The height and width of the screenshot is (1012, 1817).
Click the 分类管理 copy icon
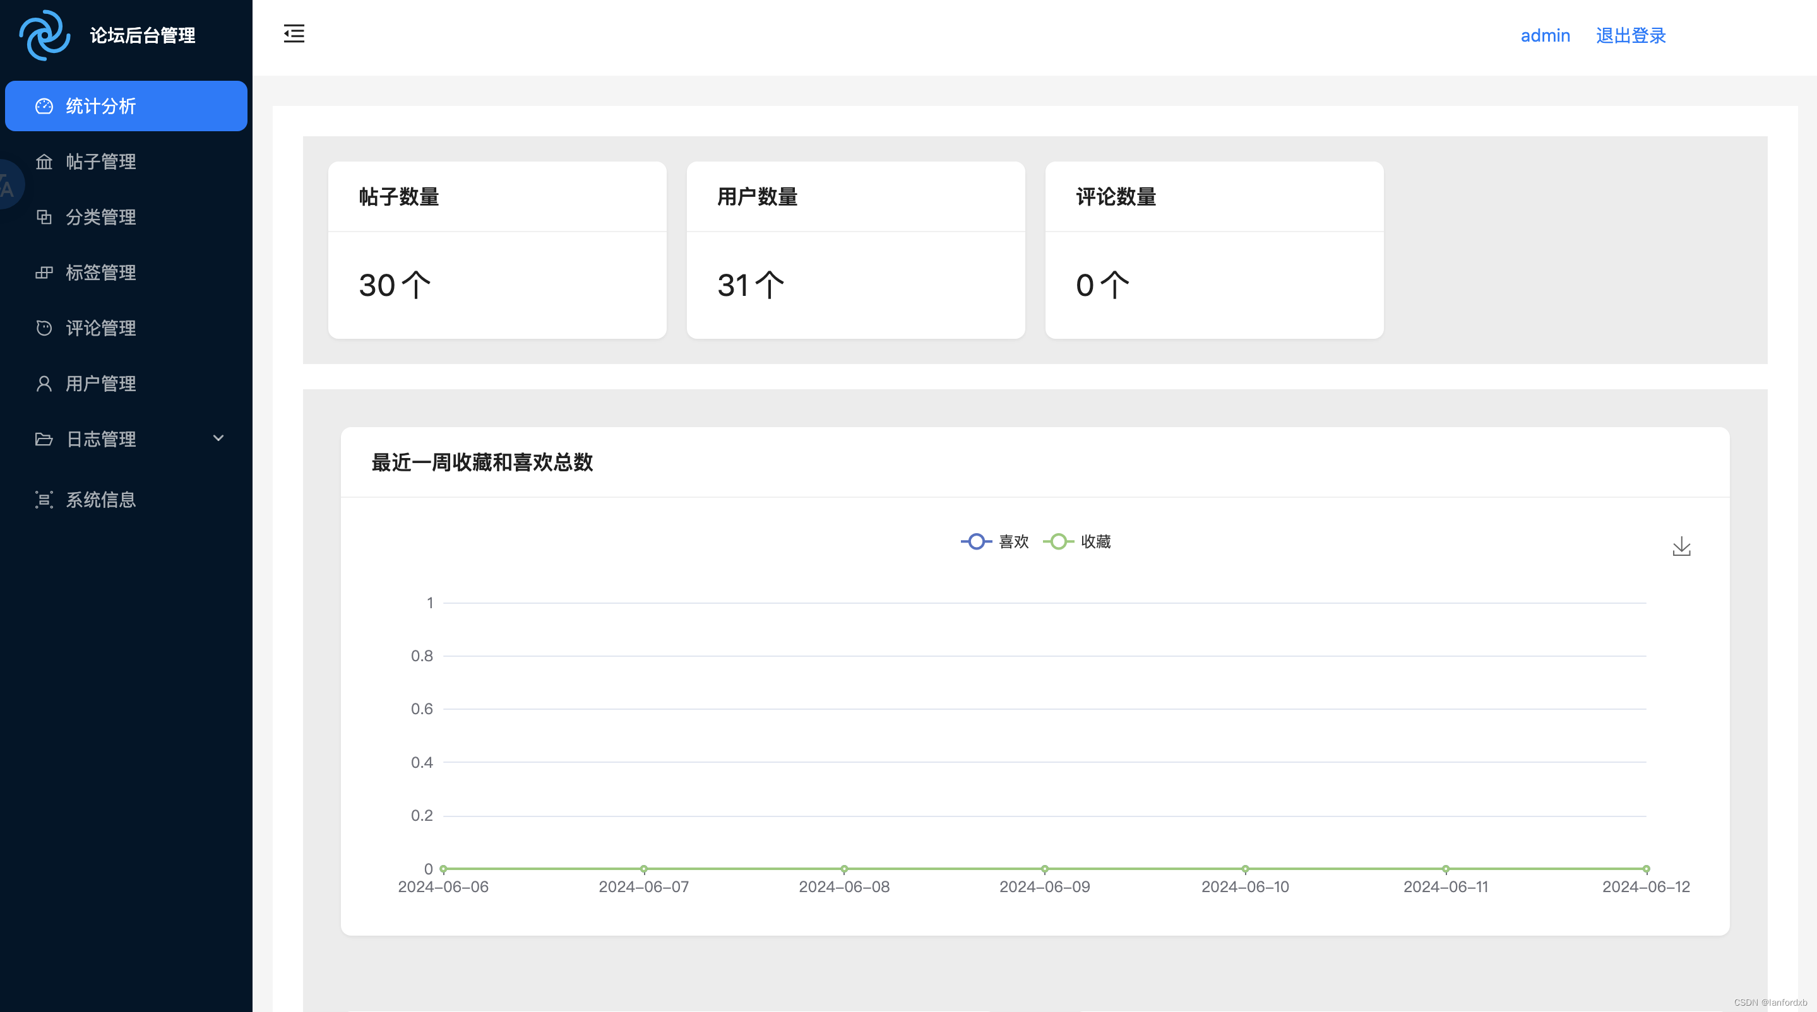[x=44, y=217]
